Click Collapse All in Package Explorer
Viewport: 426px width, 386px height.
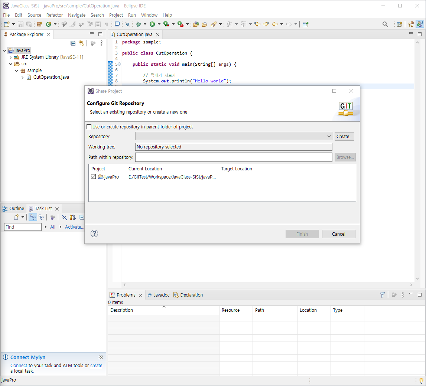73,43
